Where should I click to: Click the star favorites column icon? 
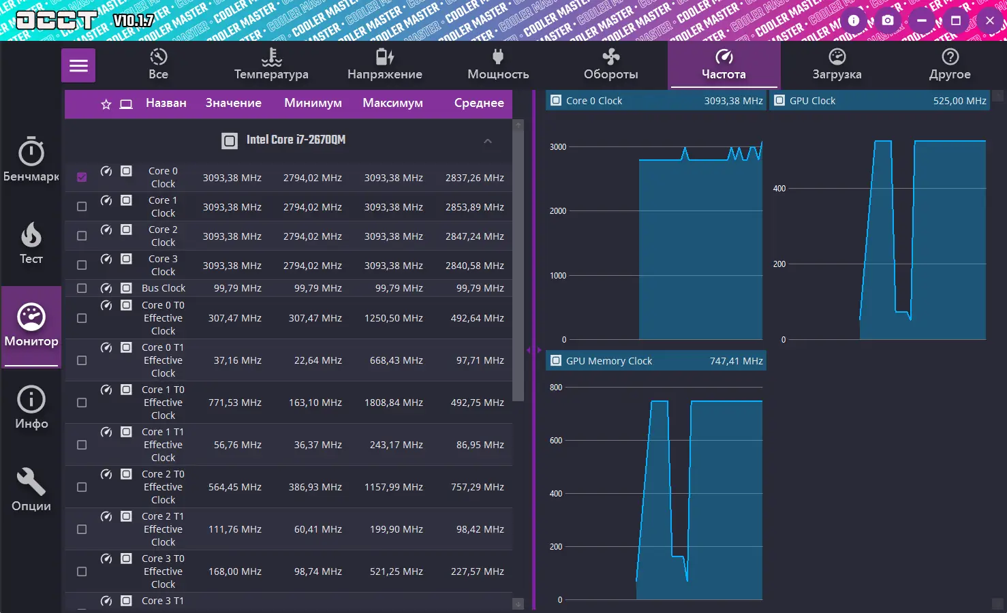click(106, 104)
